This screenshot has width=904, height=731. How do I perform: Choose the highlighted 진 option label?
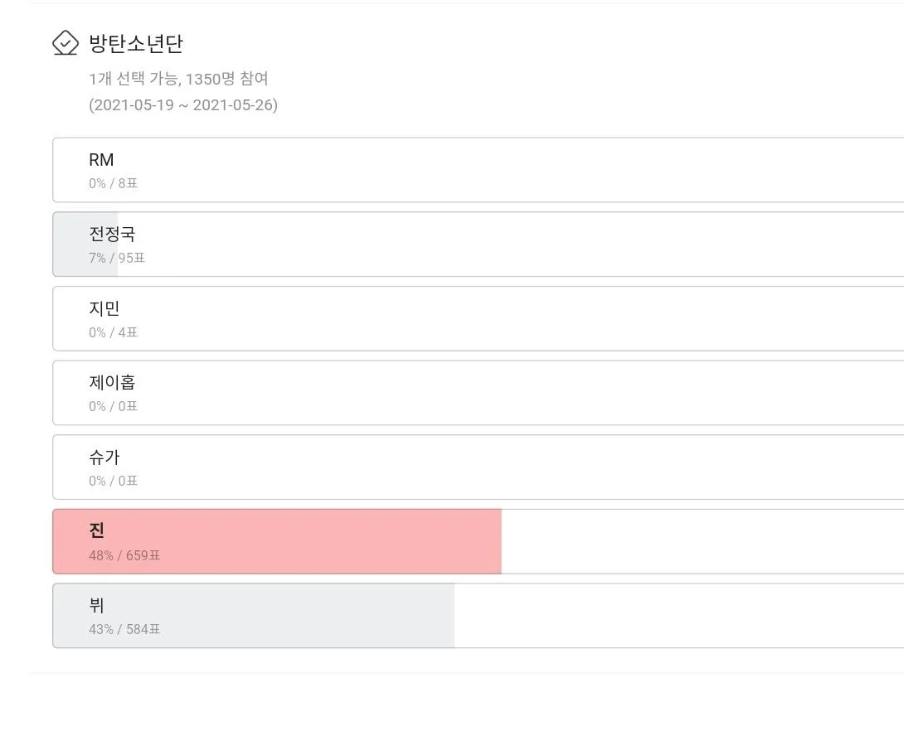coord(97,531)
